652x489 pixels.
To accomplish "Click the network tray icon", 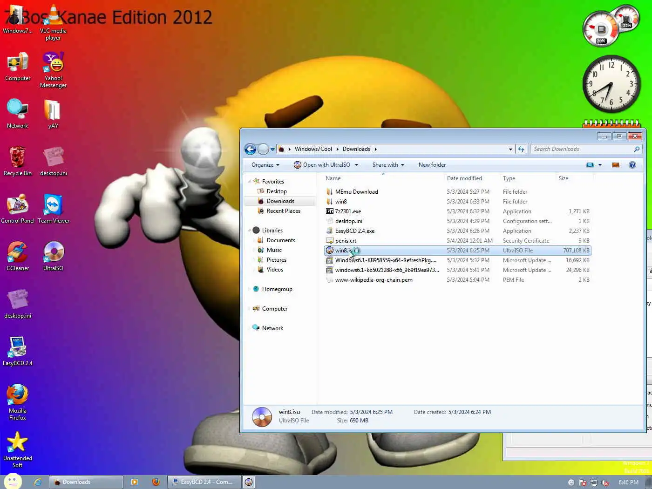I will tap(594, 482).
